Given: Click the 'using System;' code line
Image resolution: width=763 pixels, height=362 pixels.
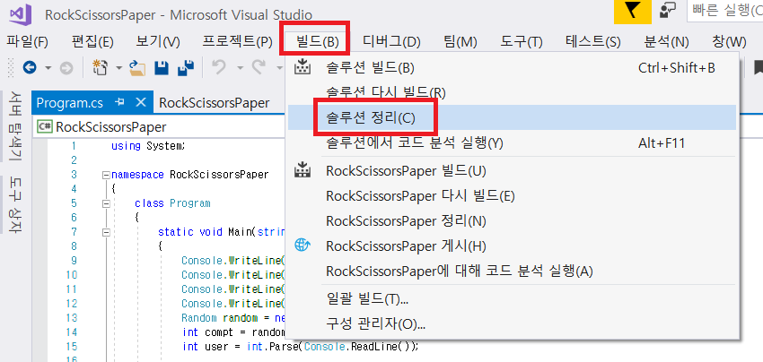Looking at the screenshot, I should [x=148, y=146].
